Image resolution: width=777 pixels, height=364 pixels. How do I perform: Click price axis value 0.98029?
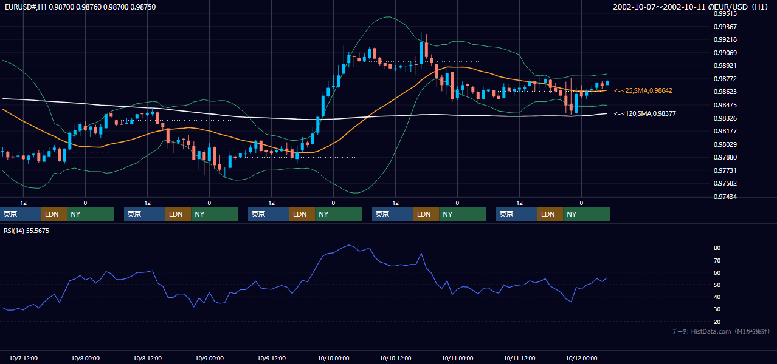(x=725, y=144)
